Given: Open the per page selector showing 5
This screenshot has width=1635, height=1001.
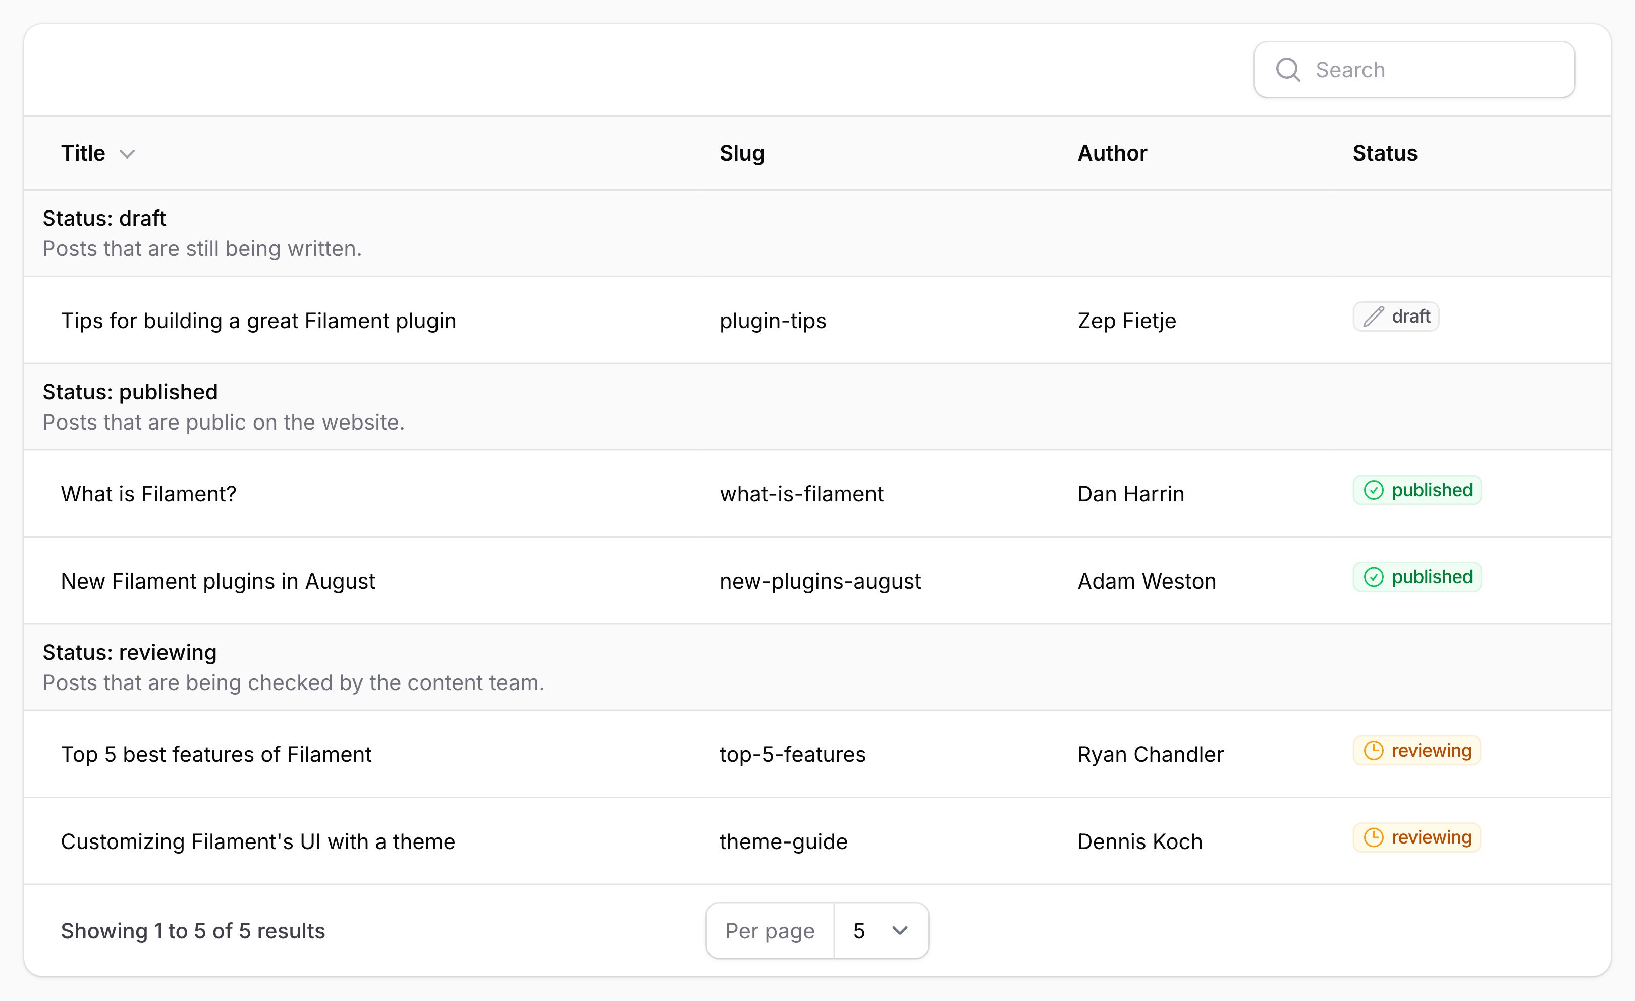Looking at the screenshot, I should point(881,931).
